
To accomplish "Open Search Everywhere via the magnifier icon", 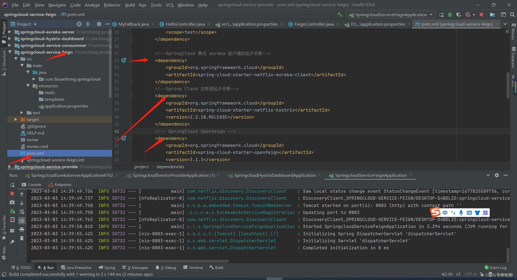I will tap(512, 15).
